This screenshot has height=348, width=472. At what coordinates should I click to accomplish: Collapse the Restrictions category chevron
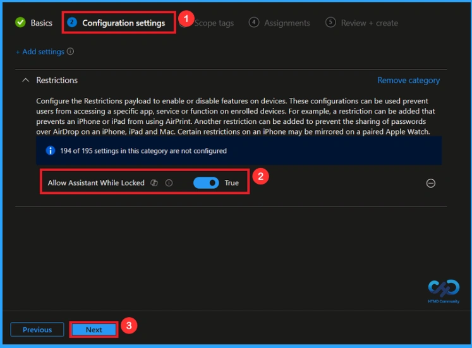tap(25, 80)
